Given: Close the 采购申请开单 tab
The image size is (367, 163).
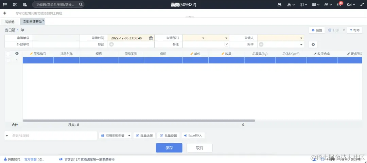Looking at the screenshot, I should click(x=43, y=20).
